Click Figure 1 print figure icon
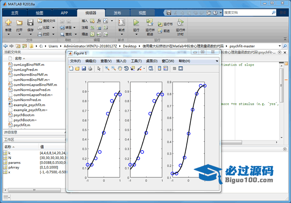The image size is (291, 203). tap(90, 69)
